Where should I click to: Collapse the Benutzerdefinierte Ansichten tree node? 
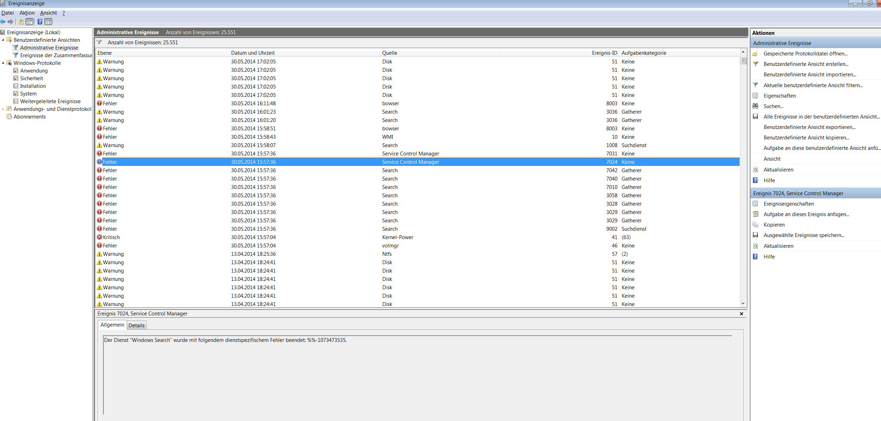[x=3, y=40]
